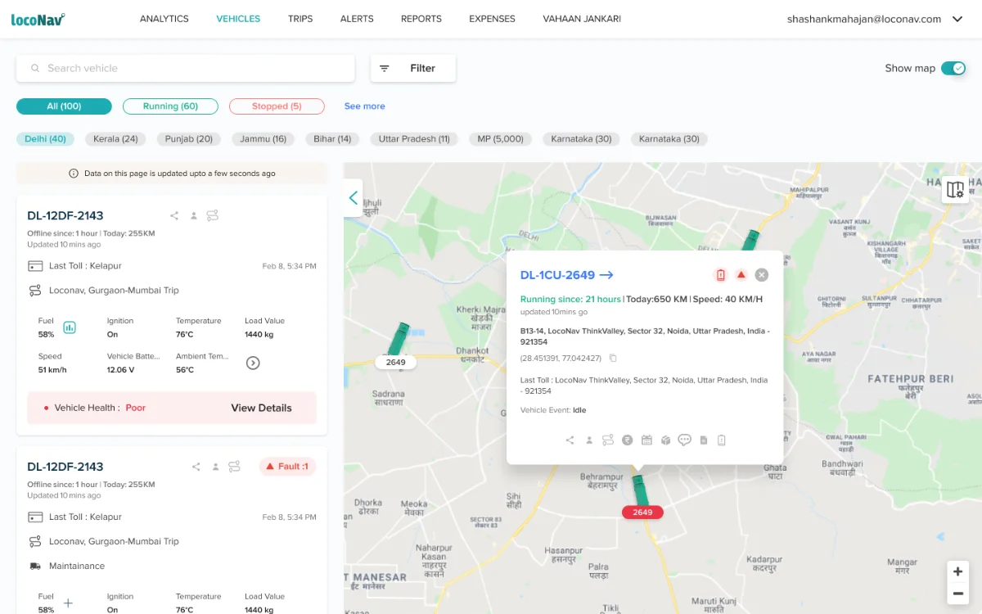Viewport: 982px width, 614px height.
Task: Select the Running (60) status filter
Action: (170, 106)
